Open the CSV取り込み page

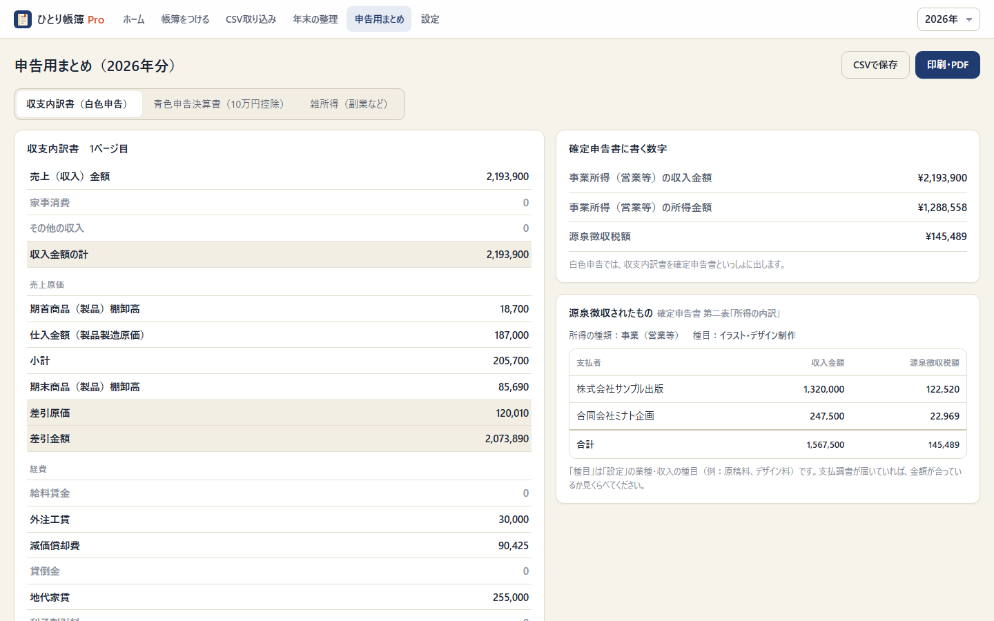(251, 19)
